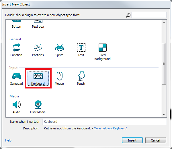The height and width of the screenshot is (149, 172).
Task: Select the User Media webcam plugin
Action: (38, 107)
